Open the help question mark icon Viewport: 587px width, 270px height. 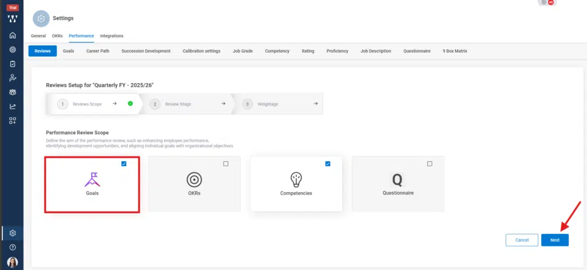[12, 247]
